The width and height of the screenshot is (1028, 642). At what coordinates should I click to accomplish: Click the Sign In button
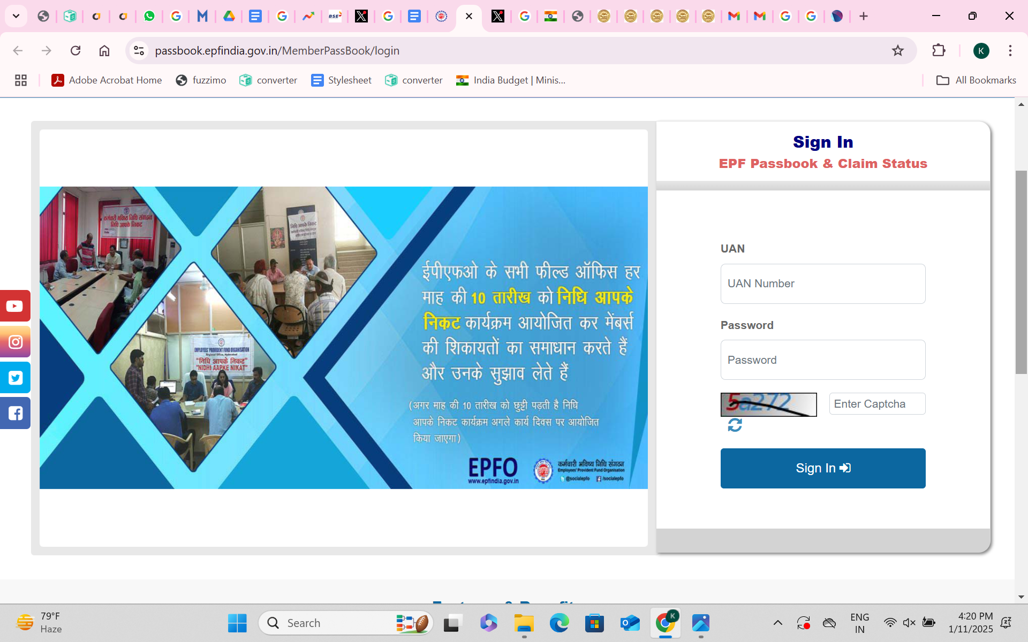(822, 468)
